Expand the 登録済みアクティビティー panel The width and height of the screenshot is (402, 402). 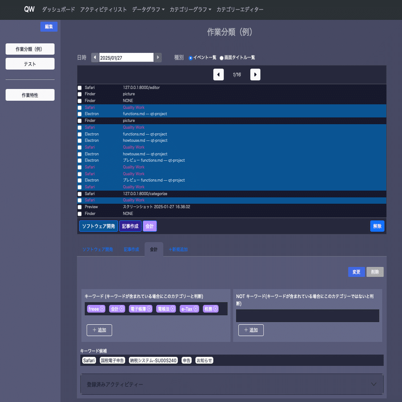232,384
